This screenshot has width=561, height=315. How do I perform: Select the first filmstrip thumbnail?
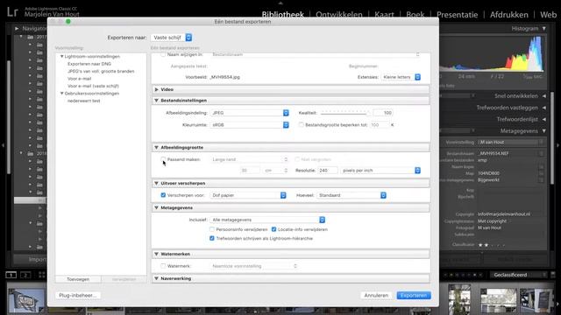click(x=25, y=300)
